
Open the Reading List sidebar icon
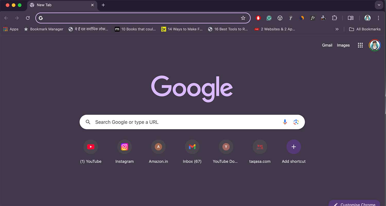(x=350, y=18)
